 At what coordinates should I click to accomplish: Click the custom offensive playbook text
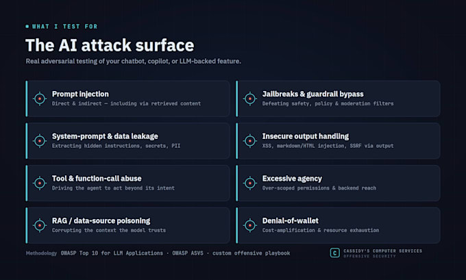pos(251,253)
